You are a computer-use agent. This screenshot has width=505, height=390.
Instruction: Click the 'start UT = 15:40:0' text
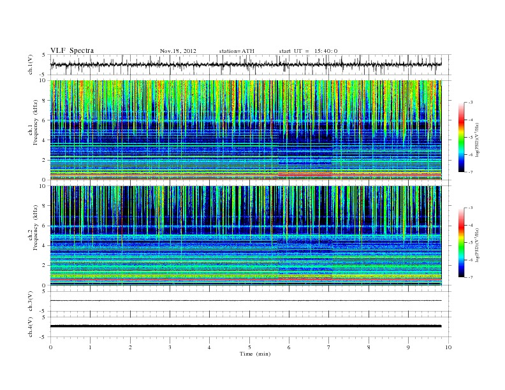point(308,51)
